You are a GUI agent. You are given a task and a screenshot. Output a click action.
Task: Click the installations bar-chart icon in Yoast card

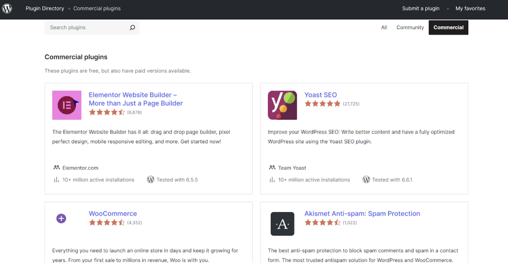point(272,179)
